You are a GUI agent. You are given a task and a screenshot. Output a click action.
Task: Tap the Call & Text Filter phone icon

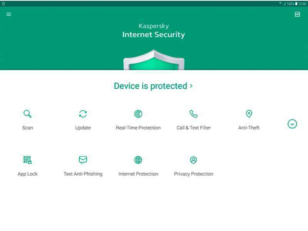click(x=194, y=114)
